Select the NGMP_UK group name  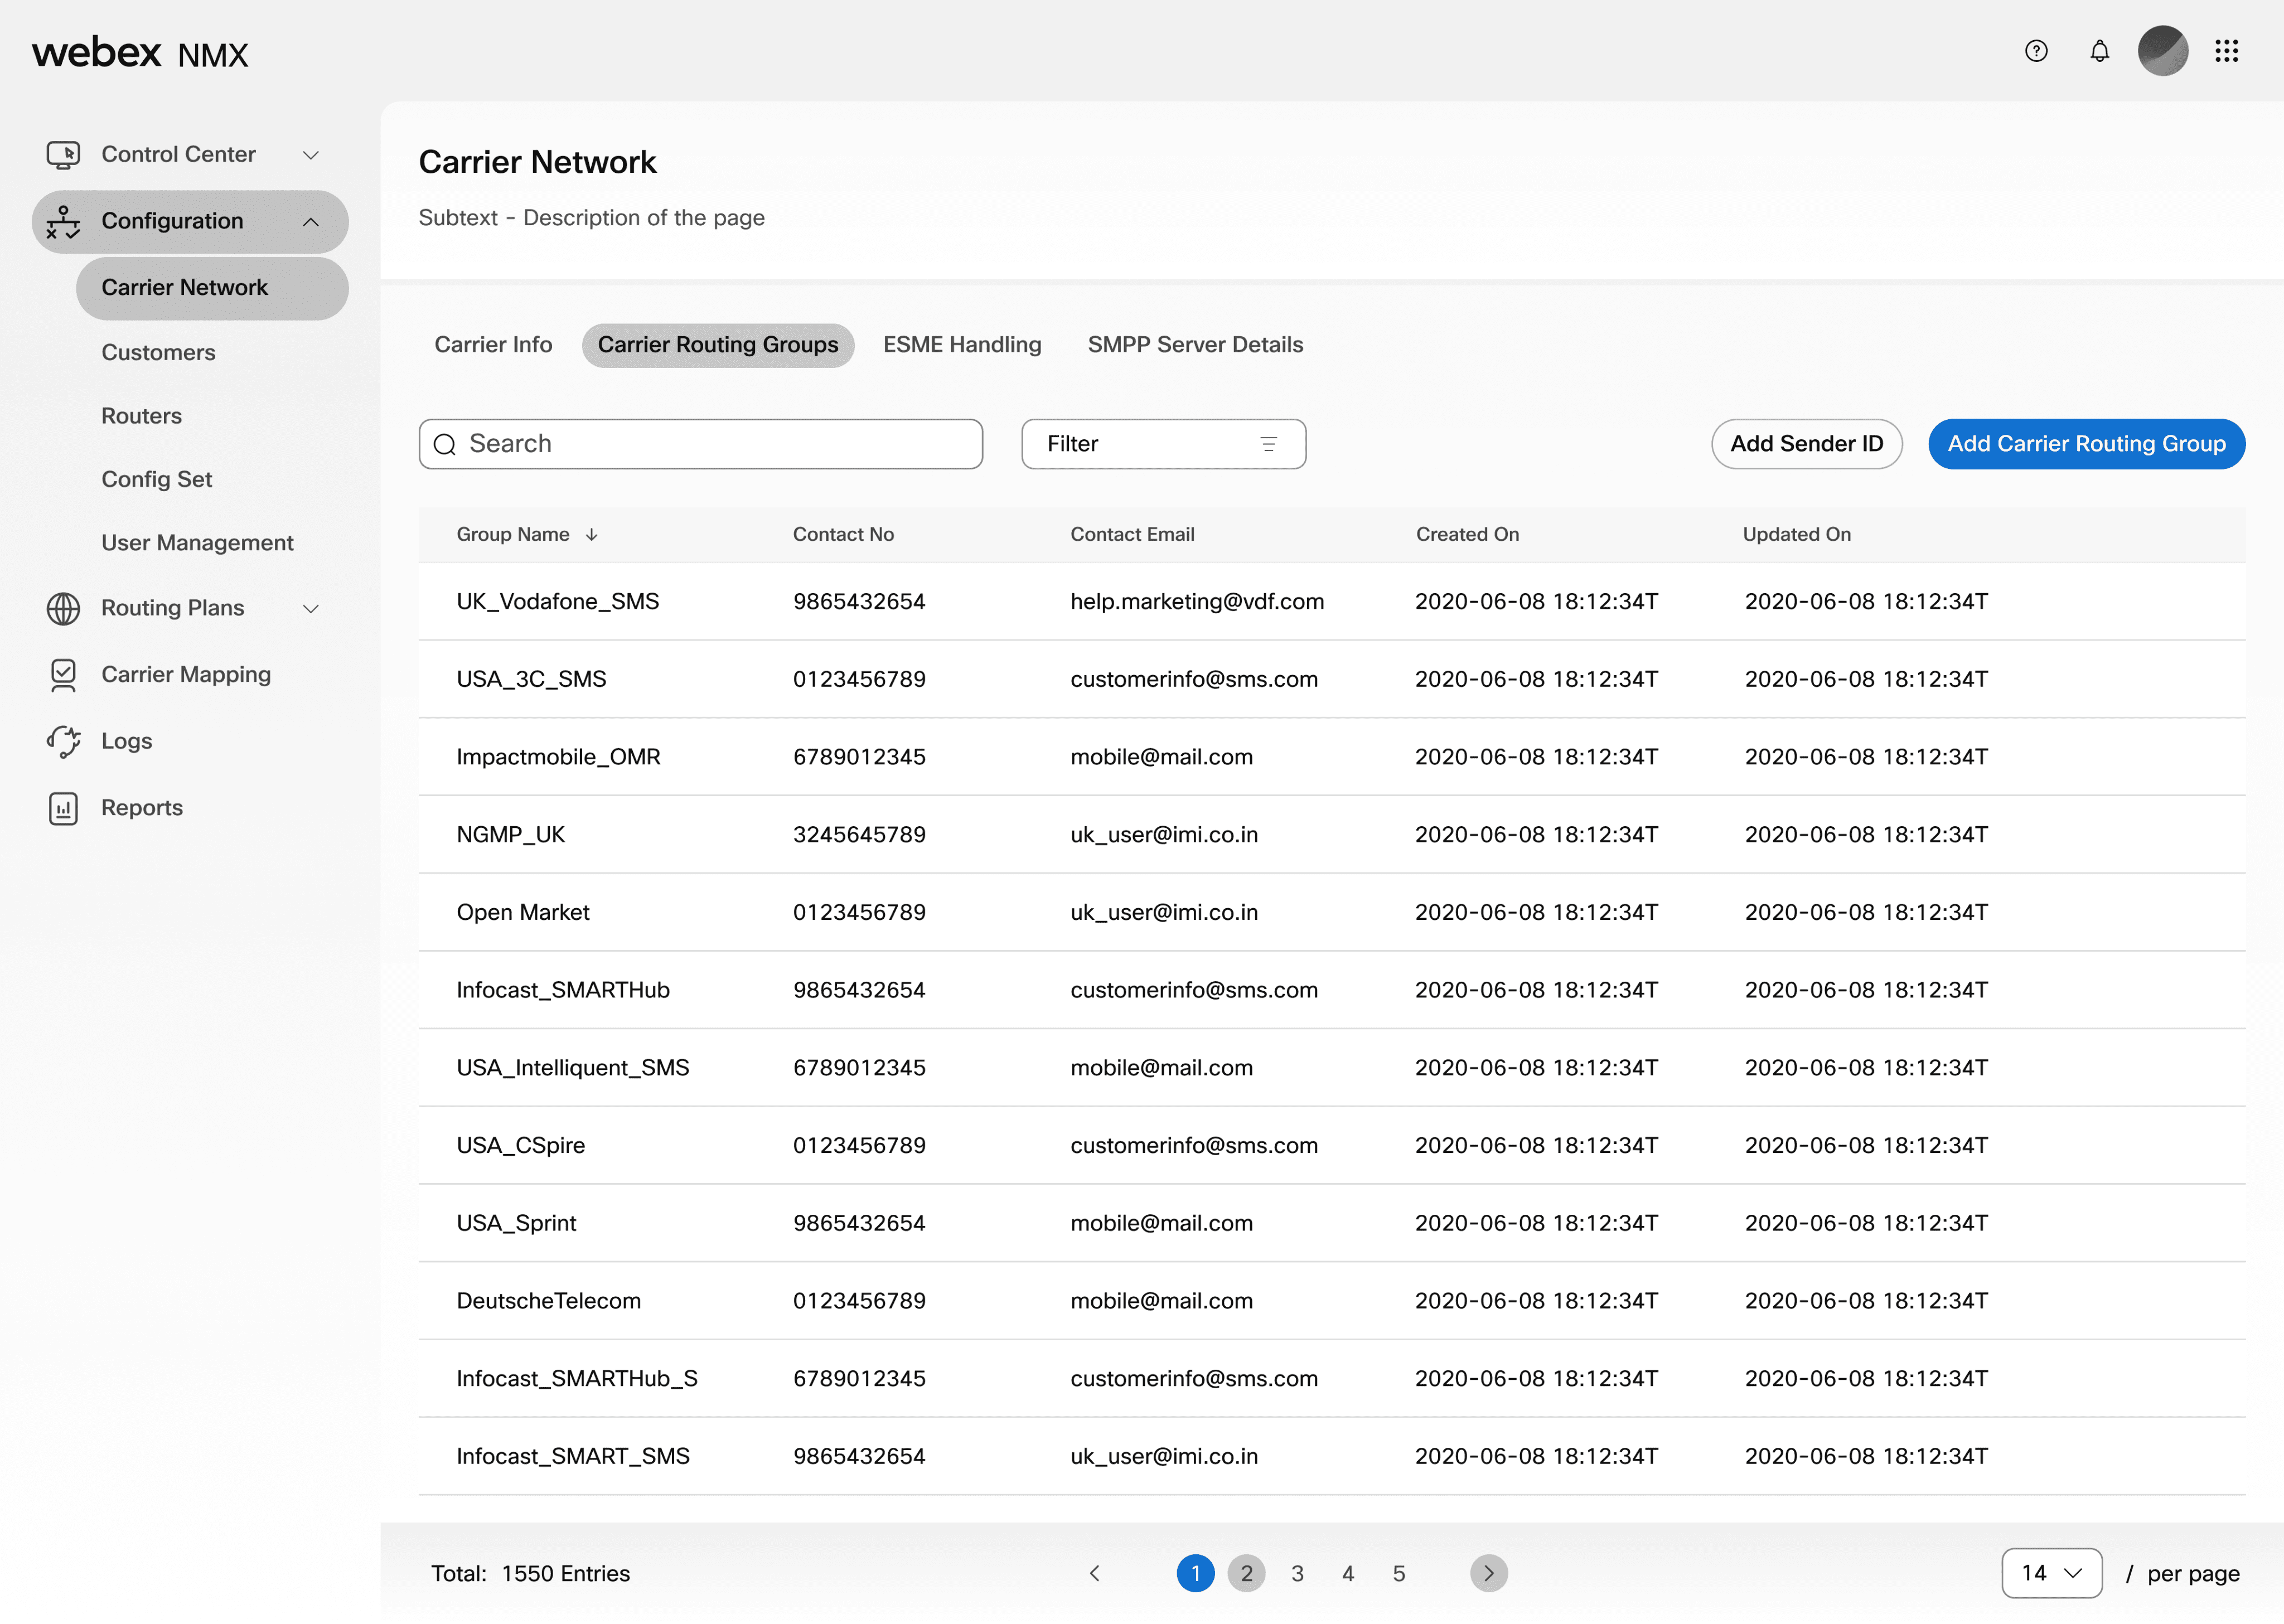coord(510,835)
